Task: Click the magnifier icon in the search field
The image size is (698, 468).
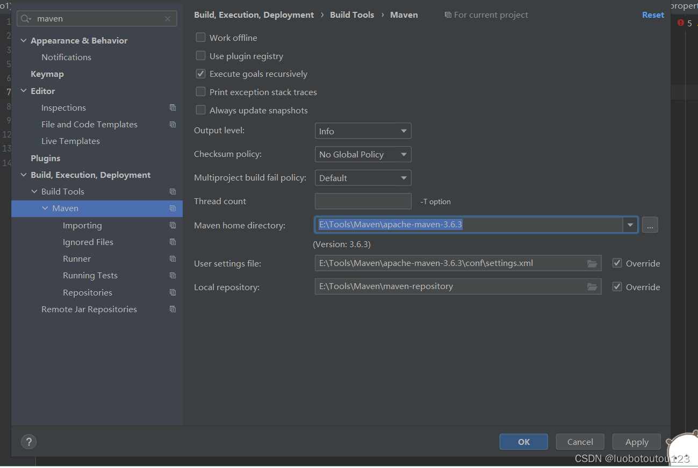Action: (x=24, y=18)
